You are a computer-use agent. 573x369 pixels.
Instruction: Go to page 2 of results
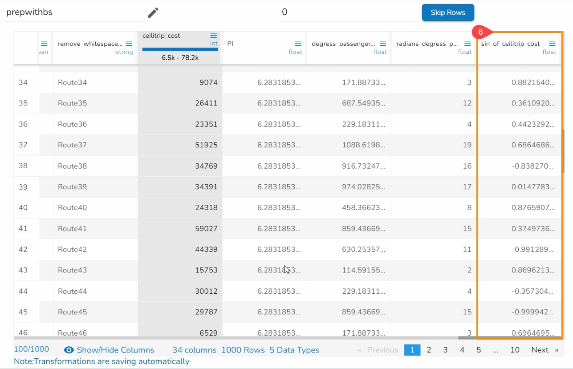tap(429, 350)
